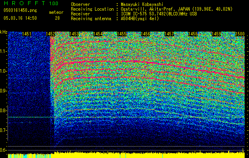Select the 1.0 kHz frequency label
This screenshot has height=158, width=249.
(x=4, y=71)
